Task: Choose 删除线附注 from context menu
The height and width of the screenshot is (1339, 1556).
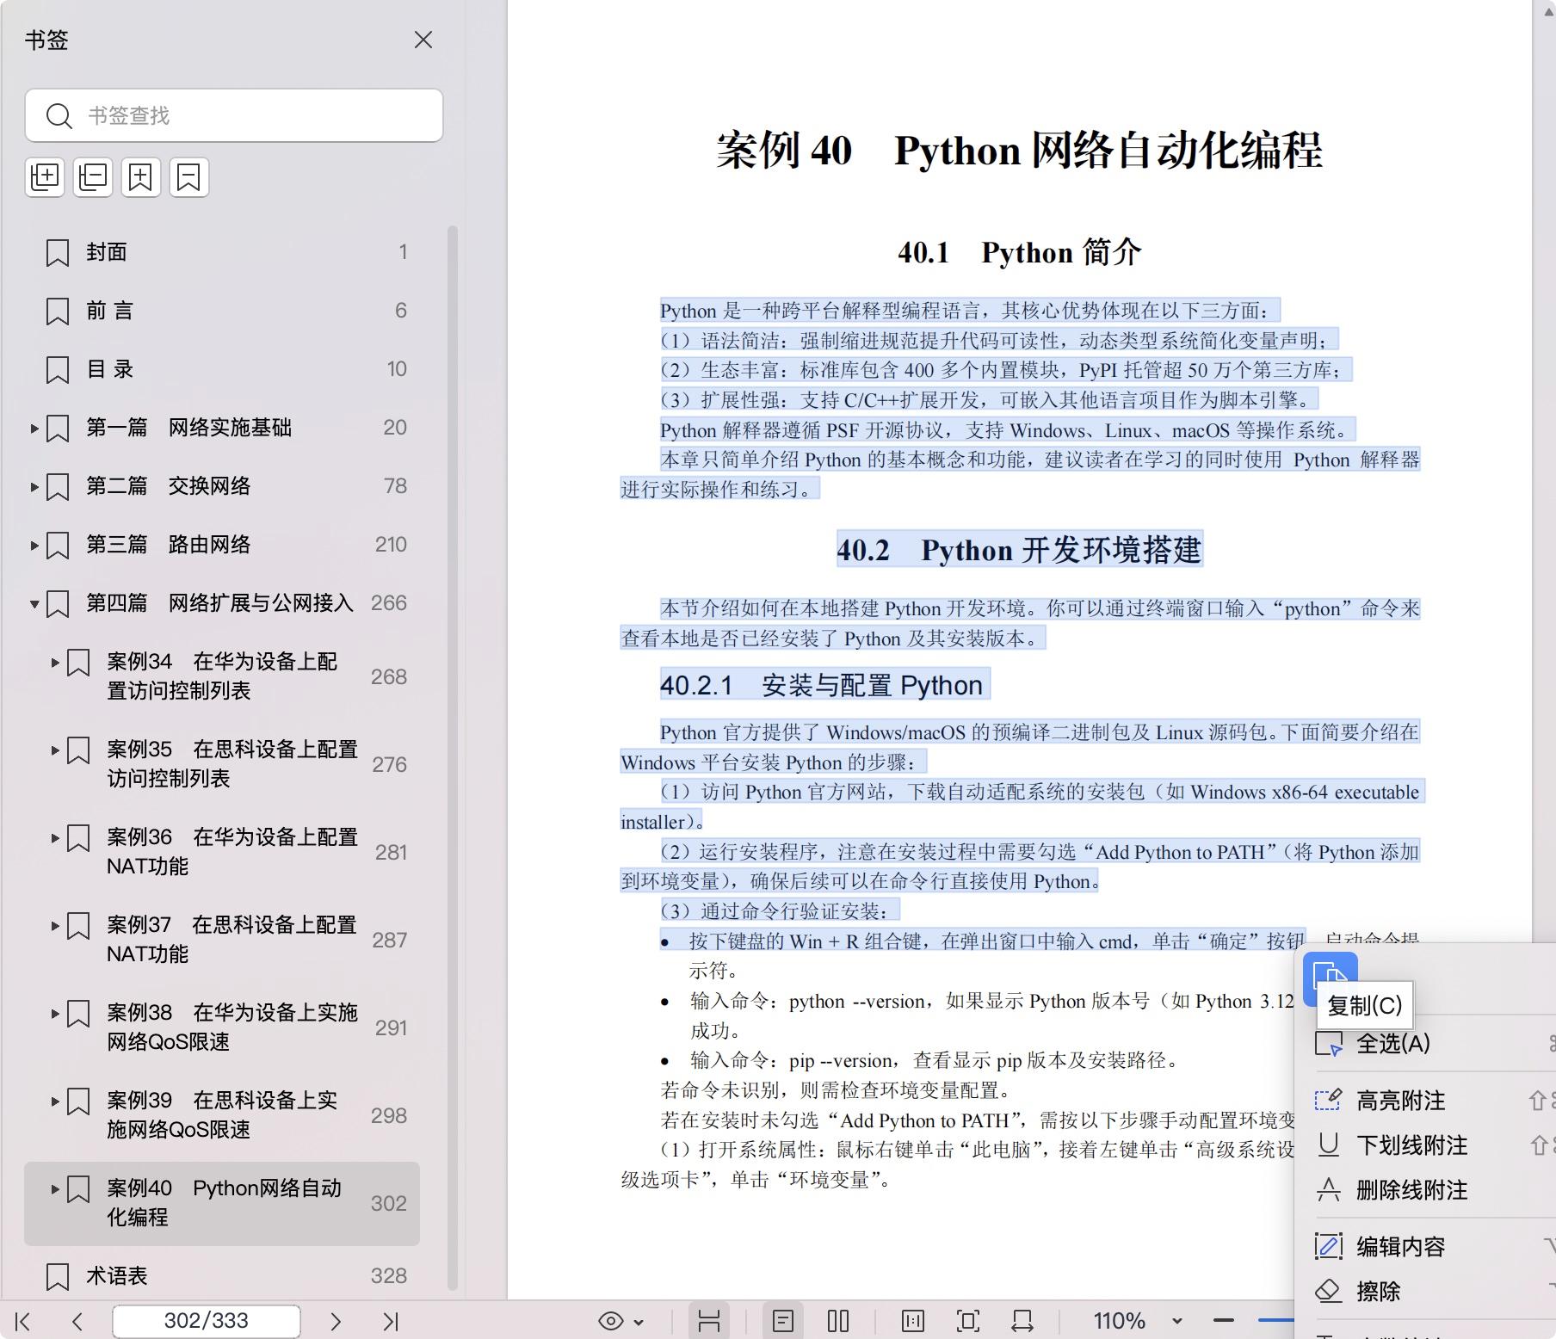Action: tap(1411, 1190)
